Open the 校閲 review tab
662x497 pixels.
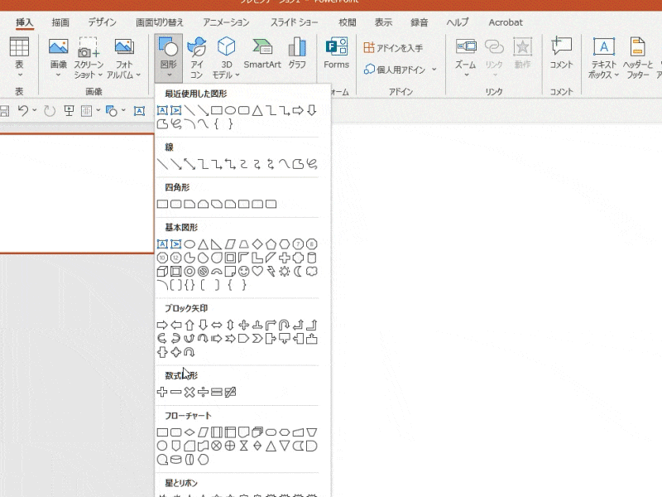click(348, 22)
